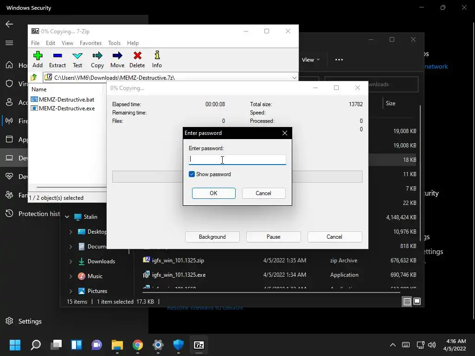Viewport: 475px width, 356px height.
Task: Cancel the Enter password dialog
Action: (263, 193)
